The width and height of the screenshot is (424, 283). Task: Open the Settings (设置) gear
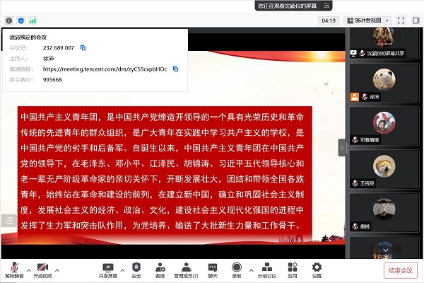pos(317,268)
